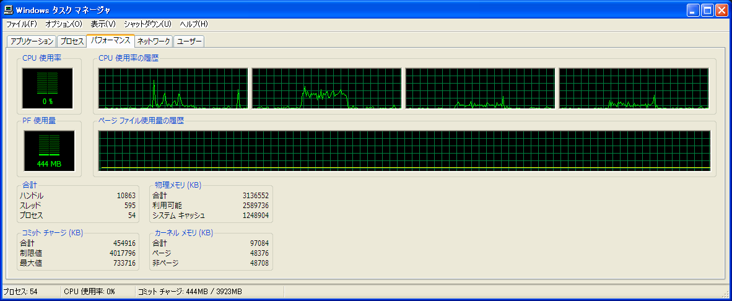Click the ページ value 48376
The height and width of the screenshot is (301, 732).
click(x=259, y=253)
